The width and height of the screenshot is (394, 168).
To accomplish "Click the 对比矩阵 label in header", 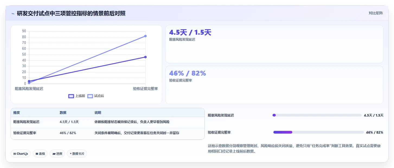I will point(376,13).
